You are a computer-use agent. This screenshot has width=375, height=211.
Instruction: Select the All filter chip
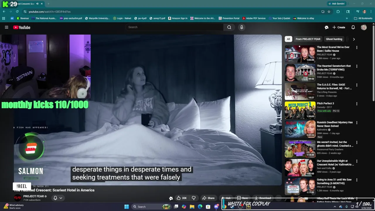pyautogui.click(x=288, y=39)
